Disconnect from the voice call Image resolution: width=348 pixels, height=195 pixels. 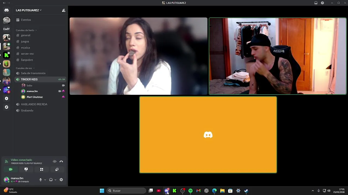tap(61, 161)
